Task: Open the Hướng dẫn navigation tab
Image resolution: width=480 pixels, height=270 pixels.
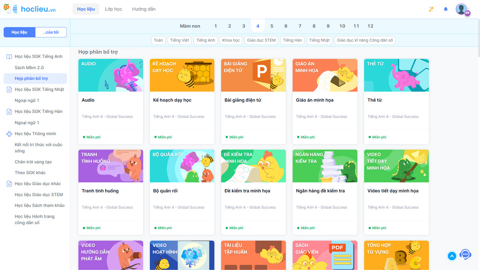Action: (x=144, y=9)
